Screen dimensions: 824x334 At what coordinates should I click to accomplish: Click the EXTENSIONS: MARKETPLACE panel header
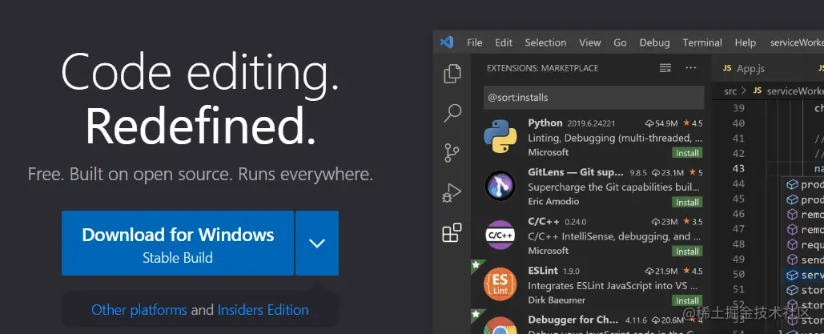[542, 68]
